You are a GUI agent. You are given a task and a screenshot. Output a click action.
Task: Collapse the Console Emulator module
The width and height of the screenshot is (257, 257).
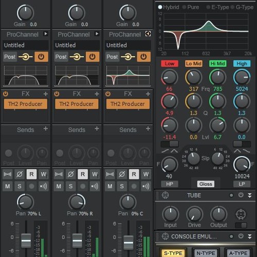point(250,236)
